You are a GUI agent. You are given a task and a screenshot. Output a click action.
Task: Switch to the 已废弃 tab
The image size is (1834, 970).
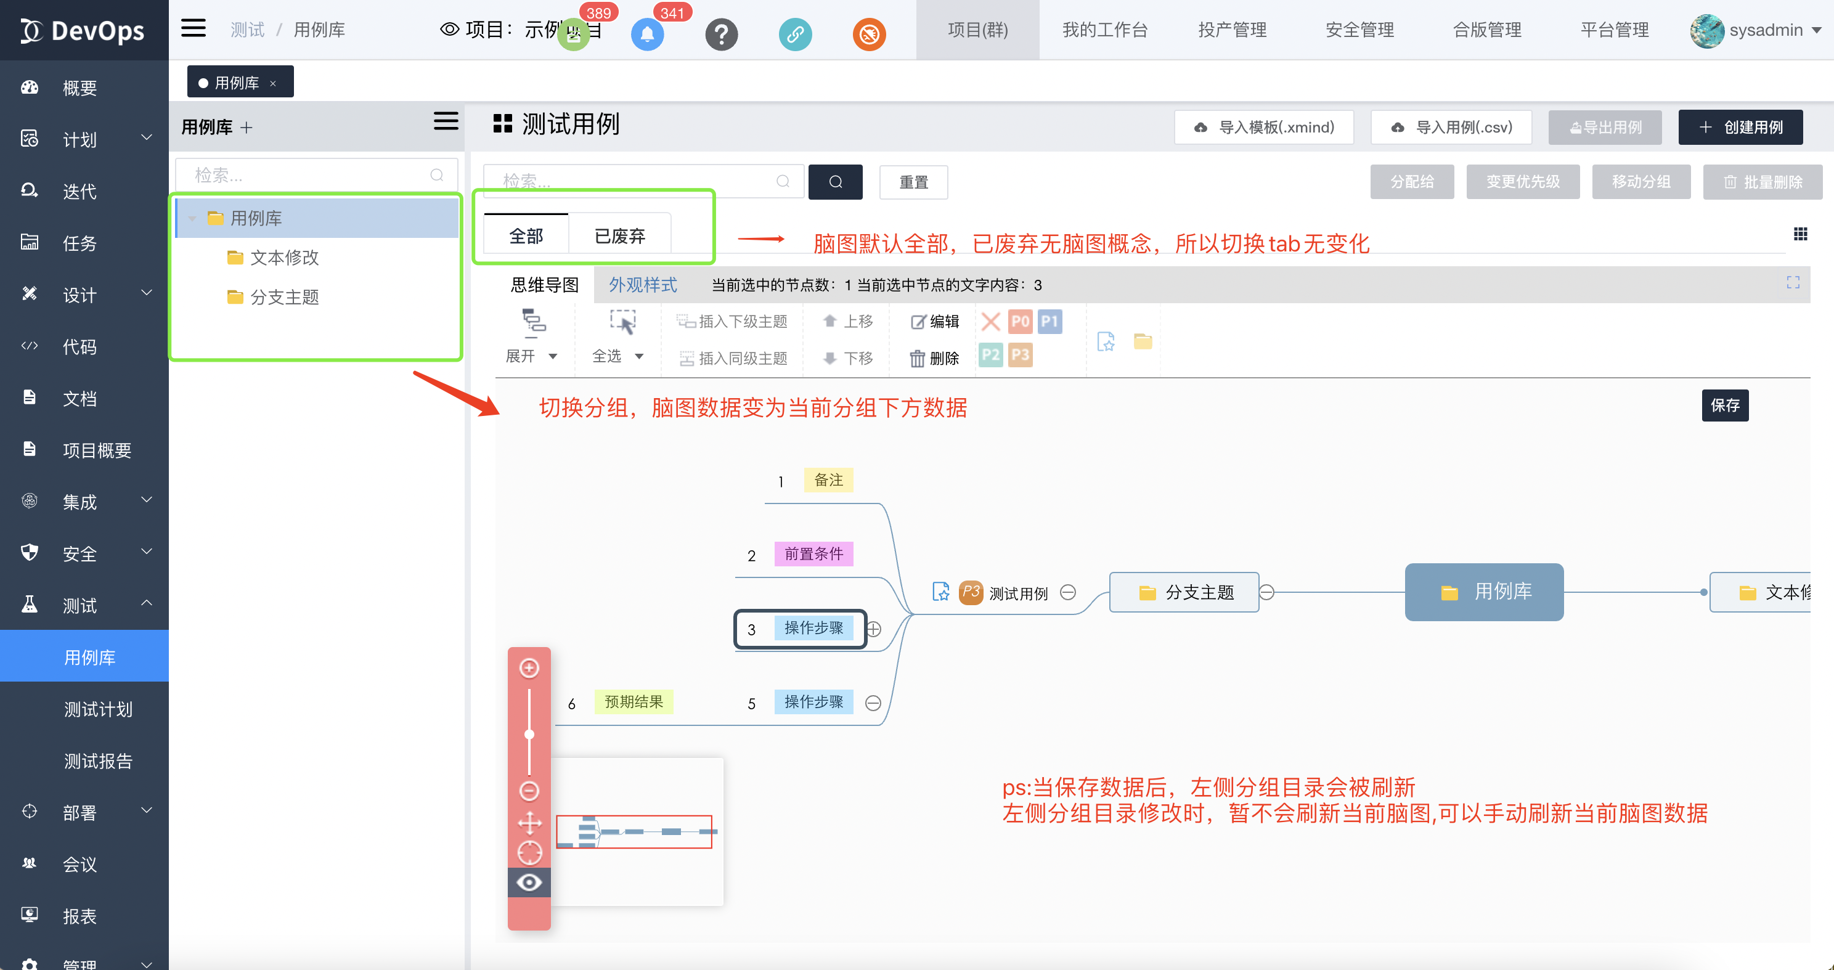tap(619, 236)
